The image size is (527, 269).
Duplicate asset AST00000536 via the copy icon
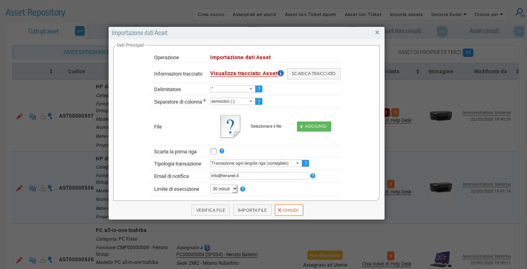[x=33, y=188]
